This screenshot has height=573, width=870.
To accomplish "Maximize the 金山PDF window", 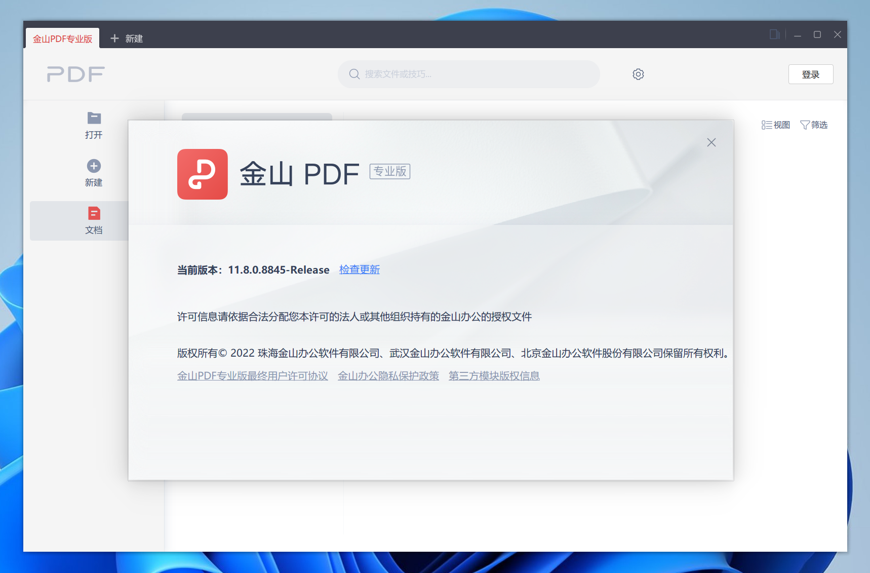I will click(x=817, y=34).
